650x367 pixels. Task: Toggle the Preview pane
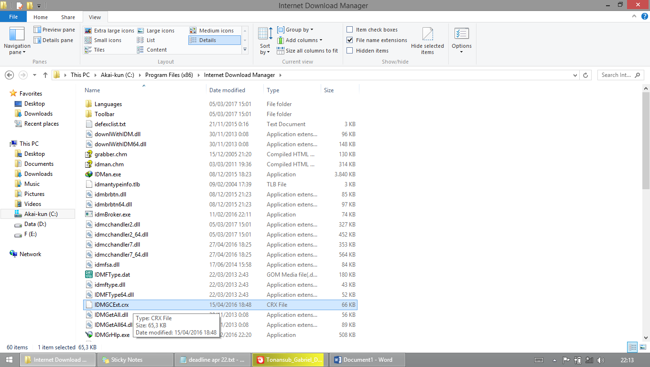point(54,30)
